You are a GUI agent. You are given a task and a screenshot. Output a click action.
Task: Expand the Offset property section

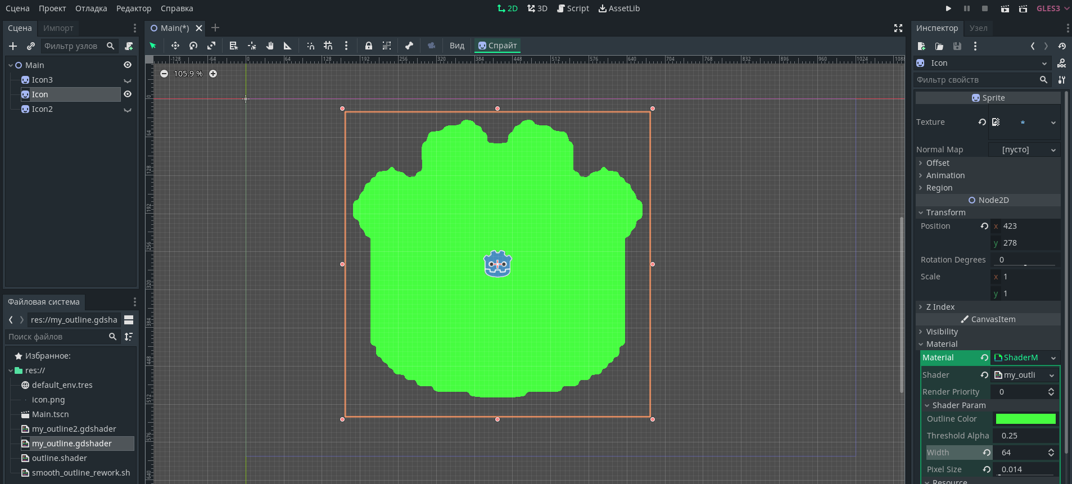coord(938,163)
